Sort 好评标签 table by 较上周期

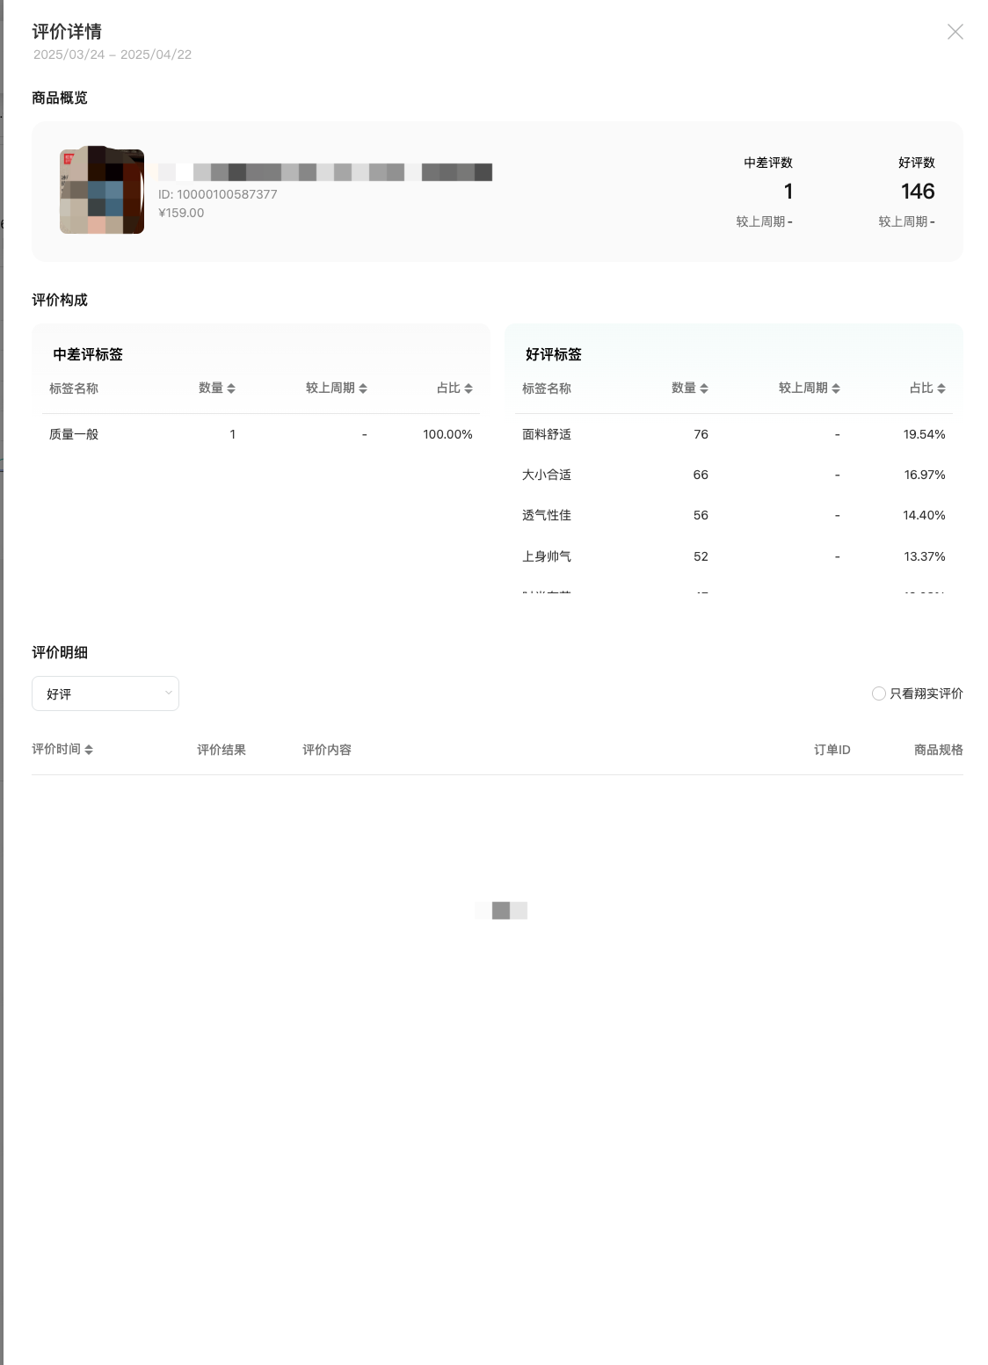(810, 388)
